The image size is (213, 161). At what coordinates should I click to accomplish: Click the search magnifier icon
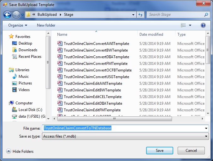pos(206,15)
